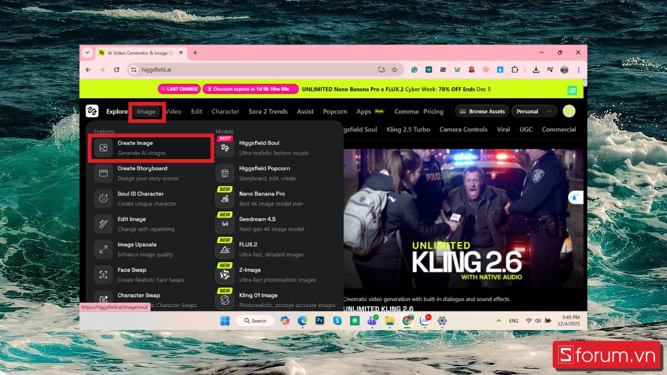Choose the Z-Image model icon
Image resolution: width=667 pixels, height=375 pixels.
tap(225, 274)
